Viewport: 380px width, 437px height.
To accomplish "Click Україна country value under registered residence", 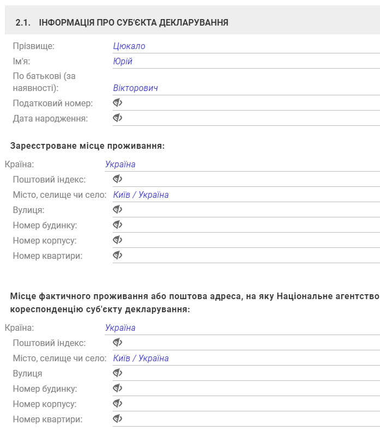I will tap(120, 164).
